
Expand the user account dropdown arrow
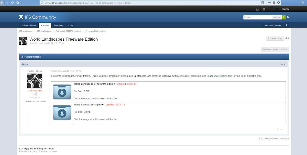click(277, 9)
